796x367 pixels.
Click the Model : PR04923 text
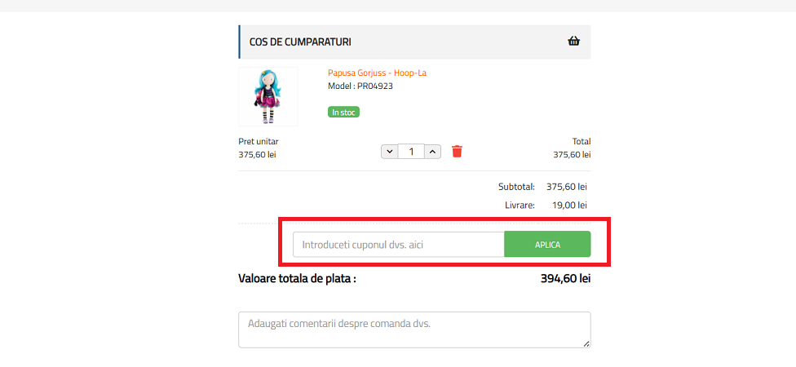(360, 86)
